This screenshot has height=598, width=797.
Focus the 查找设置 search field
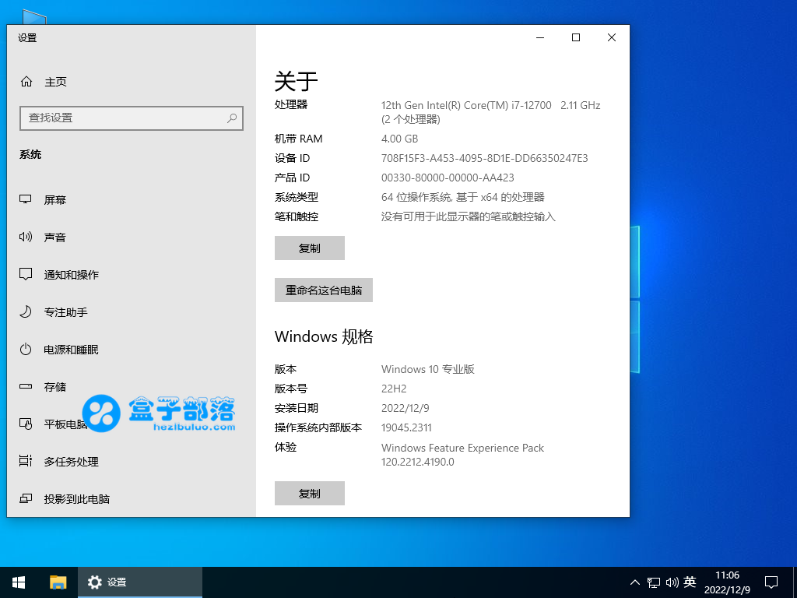131,118
